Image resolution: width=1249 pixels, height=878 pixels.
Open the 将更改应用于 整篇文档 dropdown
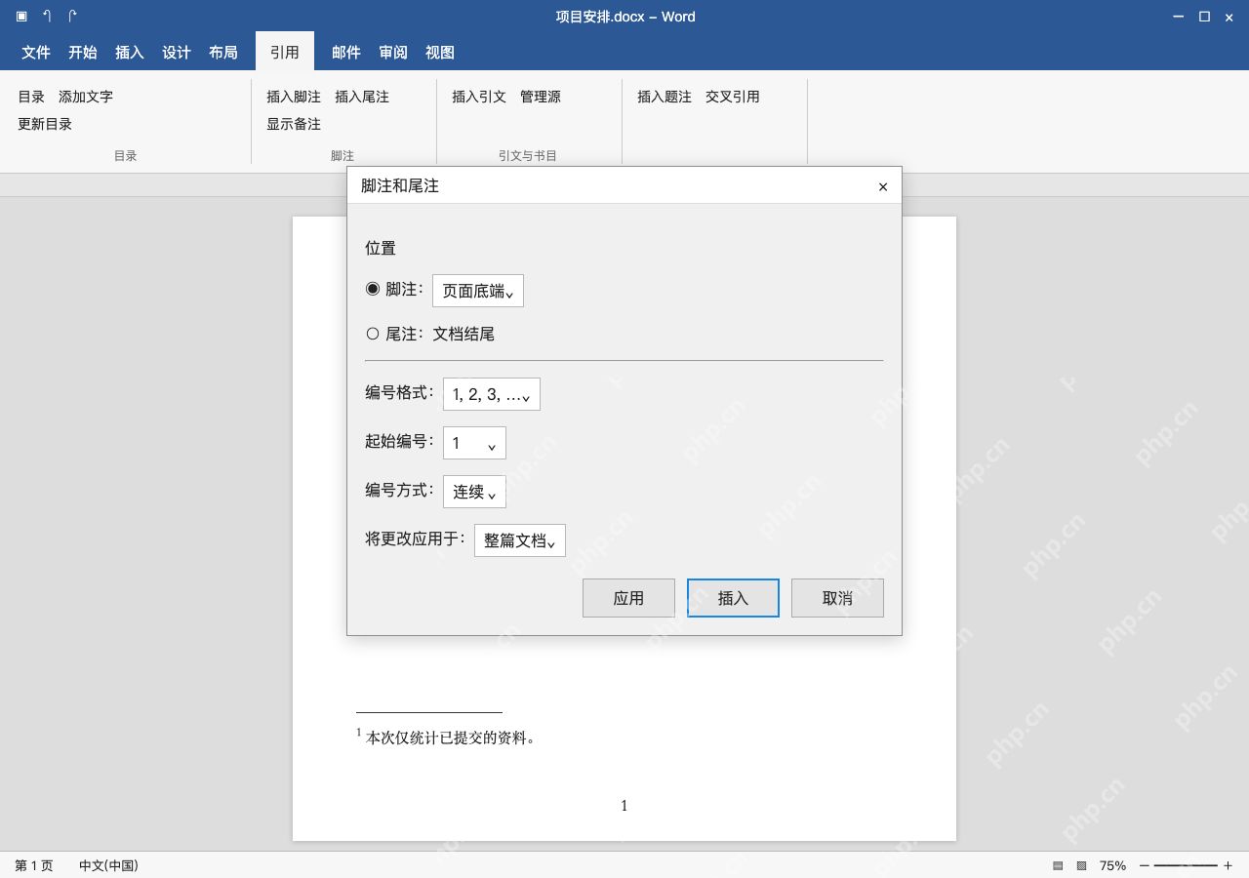[x=520, y=540]
